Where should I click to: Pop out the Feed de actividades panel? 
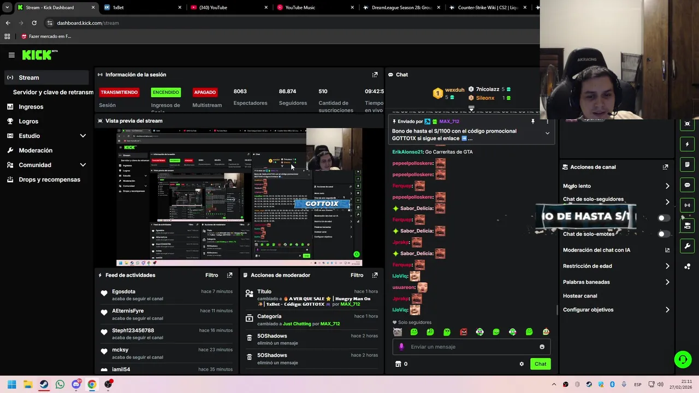(x=229, y=275)
